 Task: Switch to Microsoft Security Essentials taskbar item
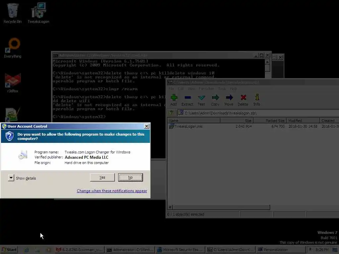180,250
